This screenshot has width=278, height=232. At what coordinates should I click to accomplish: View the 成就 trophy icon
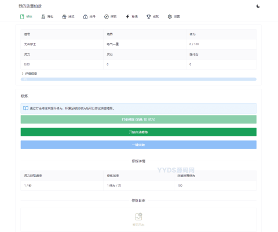[148, 17]
